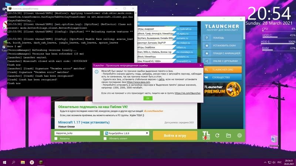Select the Плащи с анимацией menu item
Screen dimensions: 296x166
(x=222, y=53)
